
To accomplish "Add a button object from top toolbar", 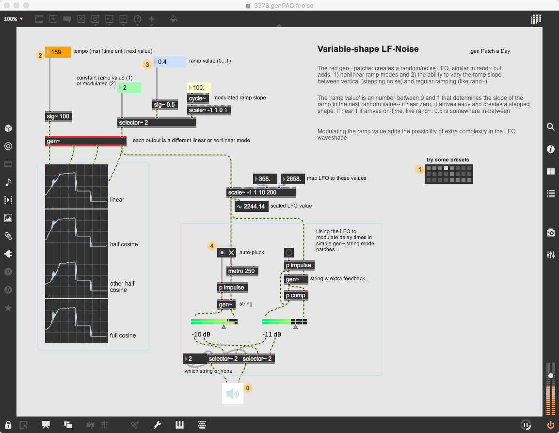I will (95, 19).
